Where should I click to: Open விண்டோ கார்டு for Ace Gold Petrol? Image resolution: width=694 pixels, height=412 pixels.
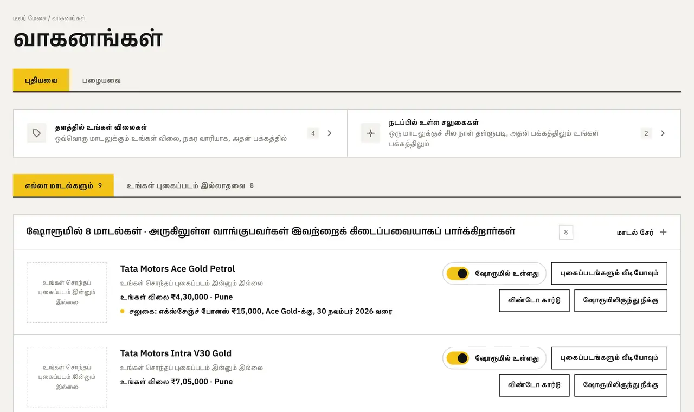pos(534,300)
